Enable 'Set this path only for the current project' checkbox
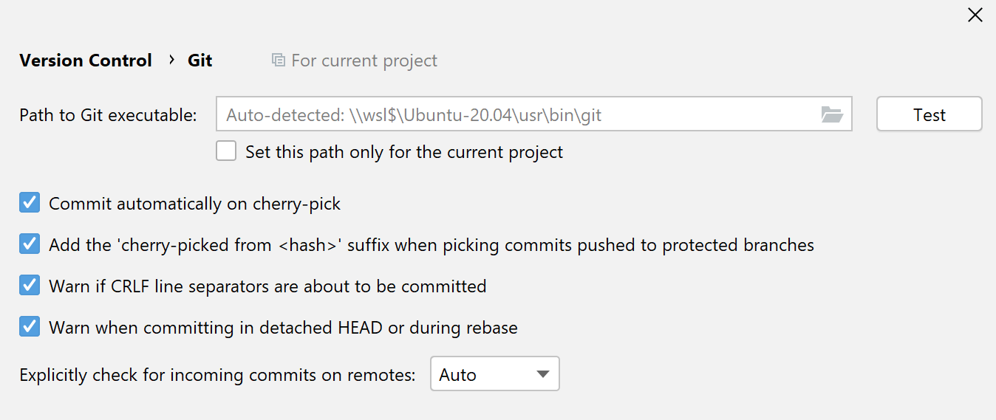 click(226, 151)
